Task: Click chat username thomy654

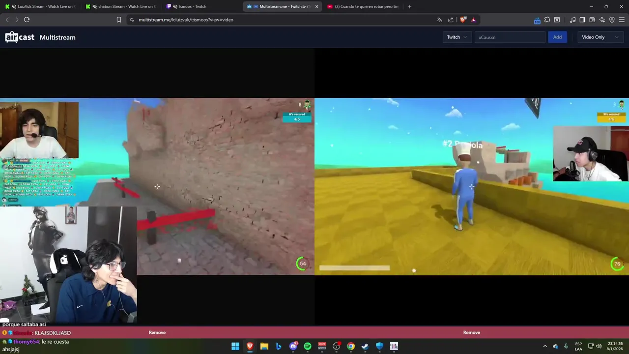Action: [x=26, y=342]
